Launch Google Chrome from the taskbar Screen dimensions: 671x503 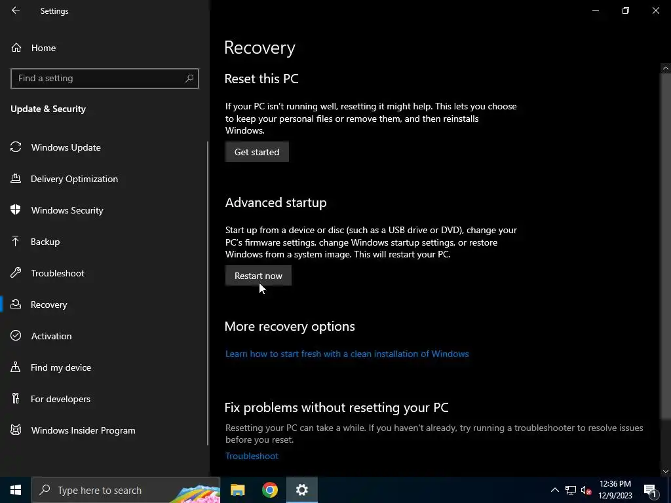269,490
